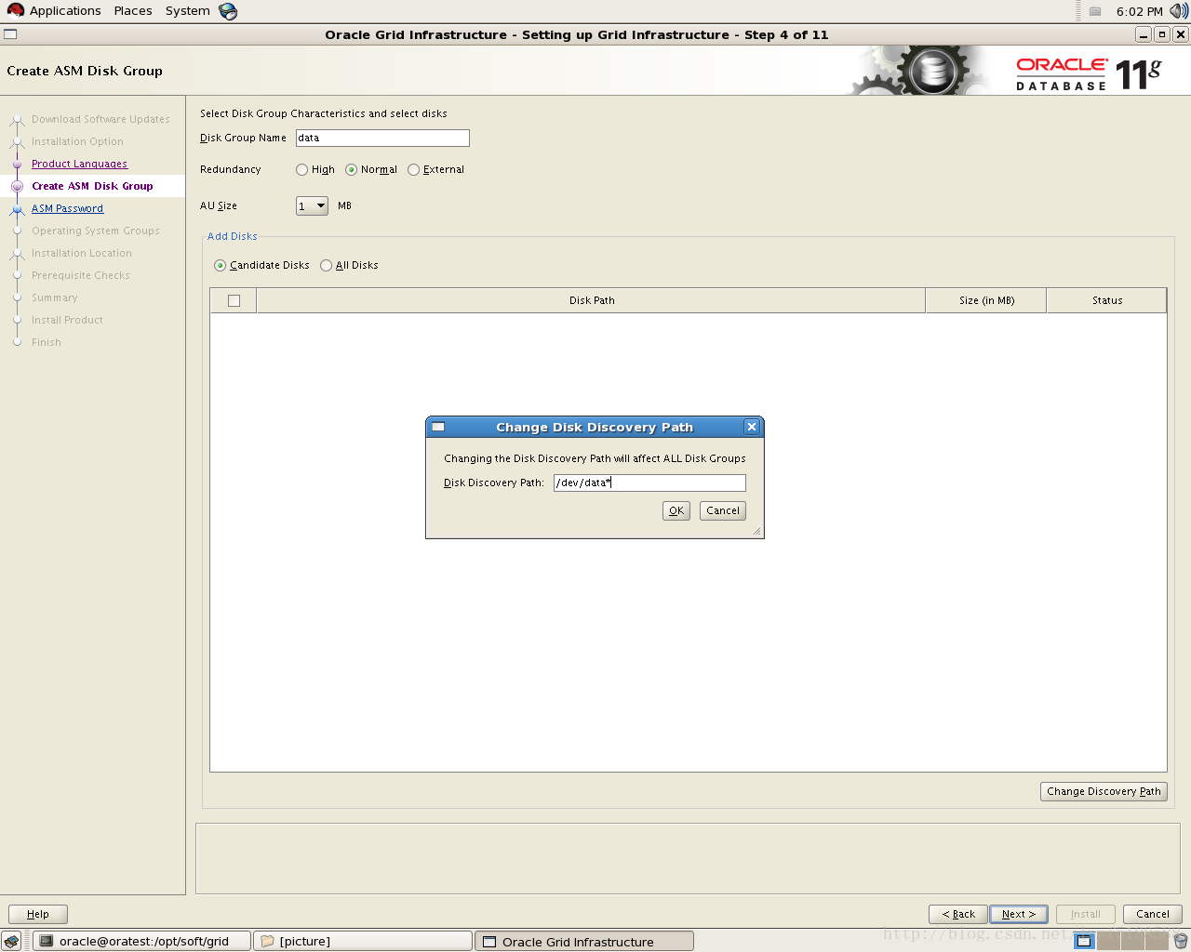Click the Disk Discovery Path text field
This screenshot has height=952, width=1191.
[649, 483]
